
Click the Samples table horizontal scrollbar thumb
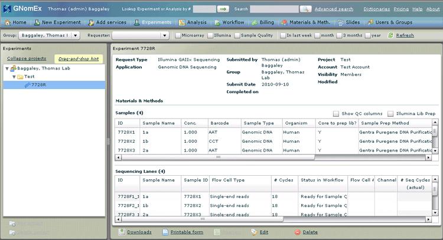pyautogui.click(x=218, y=157)
